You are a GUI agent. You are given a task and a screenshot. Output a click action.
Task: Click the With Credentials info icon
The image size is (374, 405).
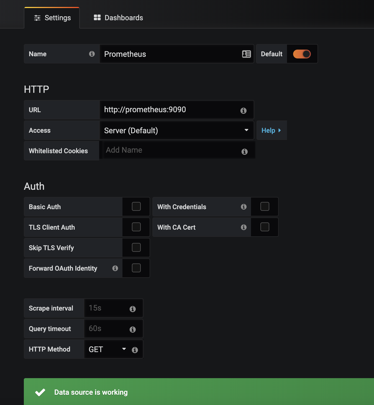(x=244, y=207)
